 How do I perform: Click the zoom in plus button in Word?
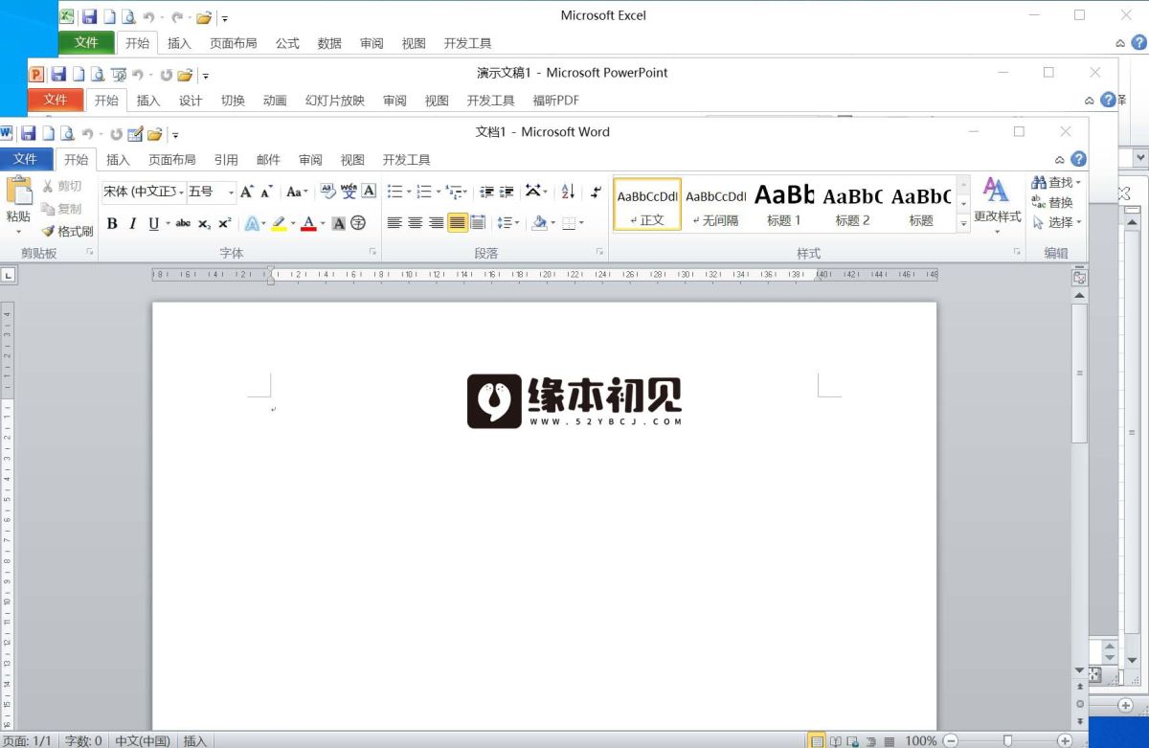pyautogui.click(x=1065, y=741)
